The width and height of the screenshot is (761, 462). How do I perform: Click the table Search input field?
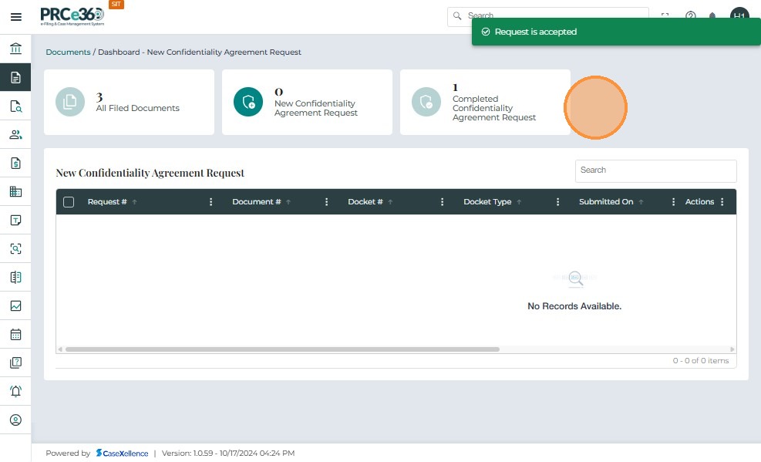655,170
